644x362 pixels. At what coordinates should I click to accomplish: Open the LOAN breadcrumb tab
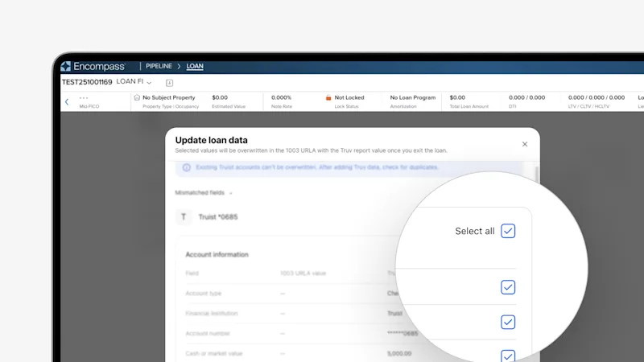[195, 66]
